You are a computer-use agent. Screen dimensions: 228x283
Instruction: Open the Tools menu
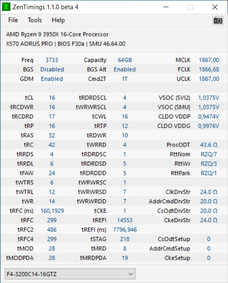[35, 20]
